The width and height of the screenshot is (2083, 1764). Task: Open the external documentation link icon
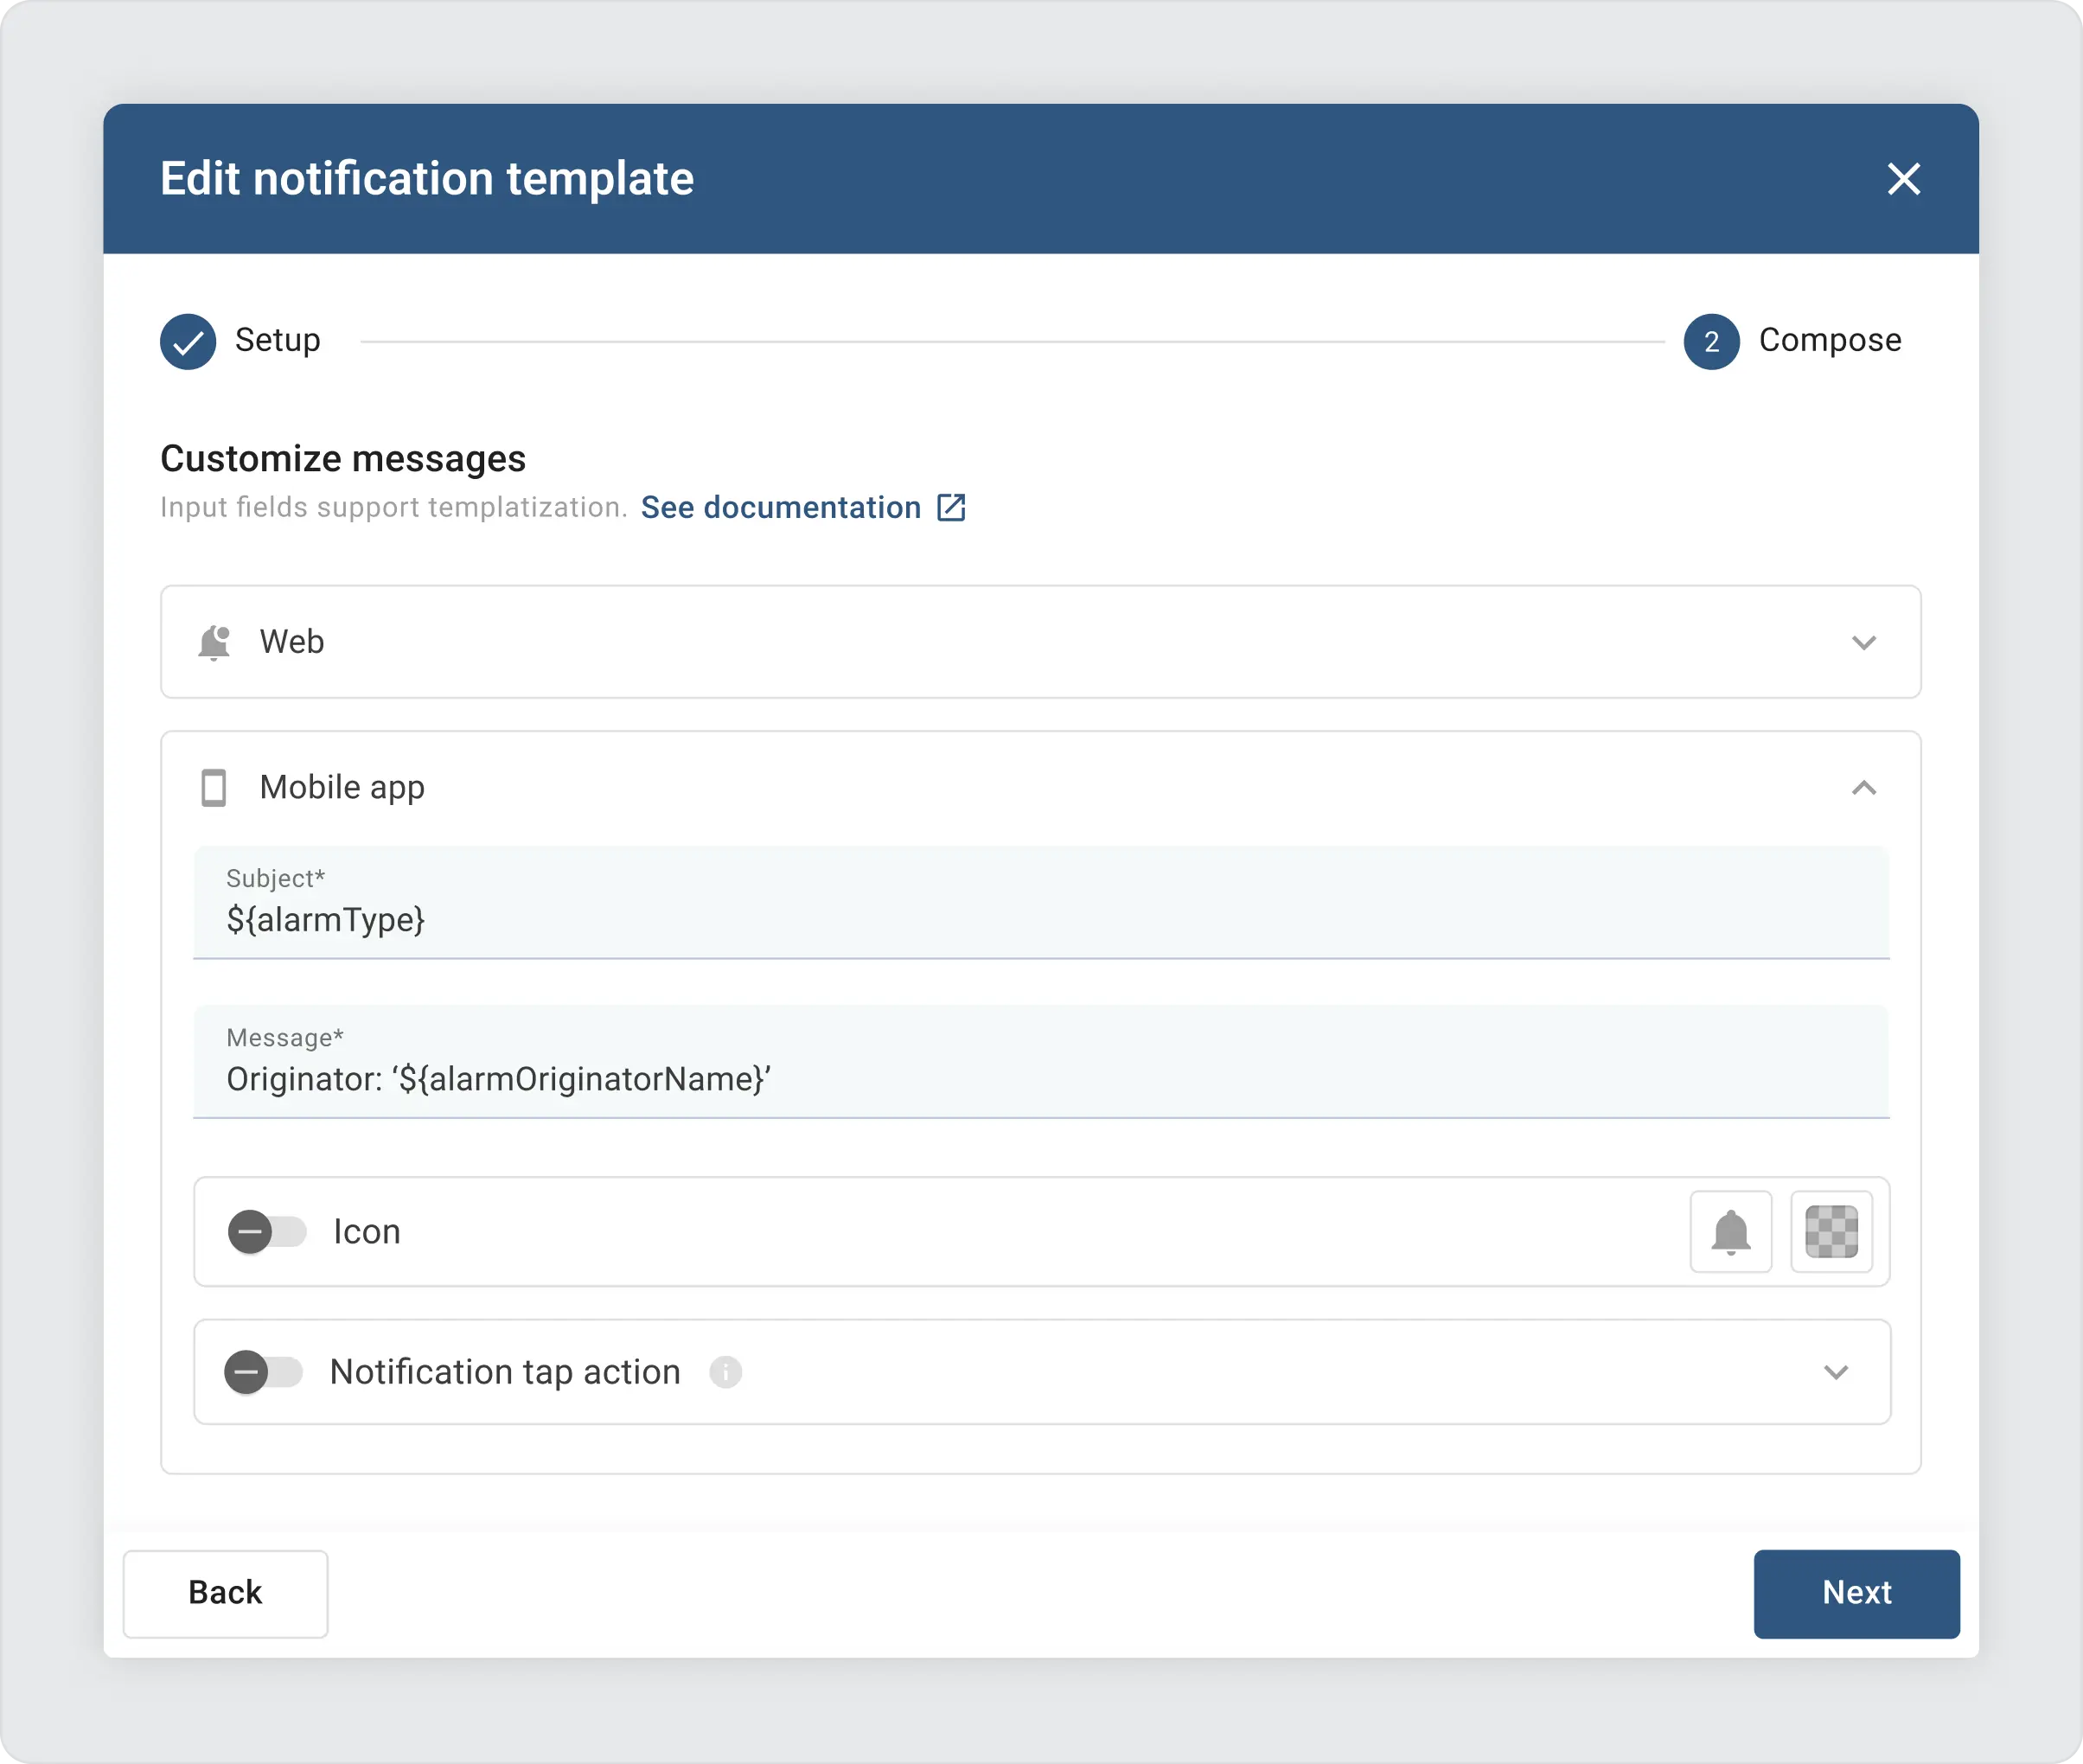[x=949, y=508]
